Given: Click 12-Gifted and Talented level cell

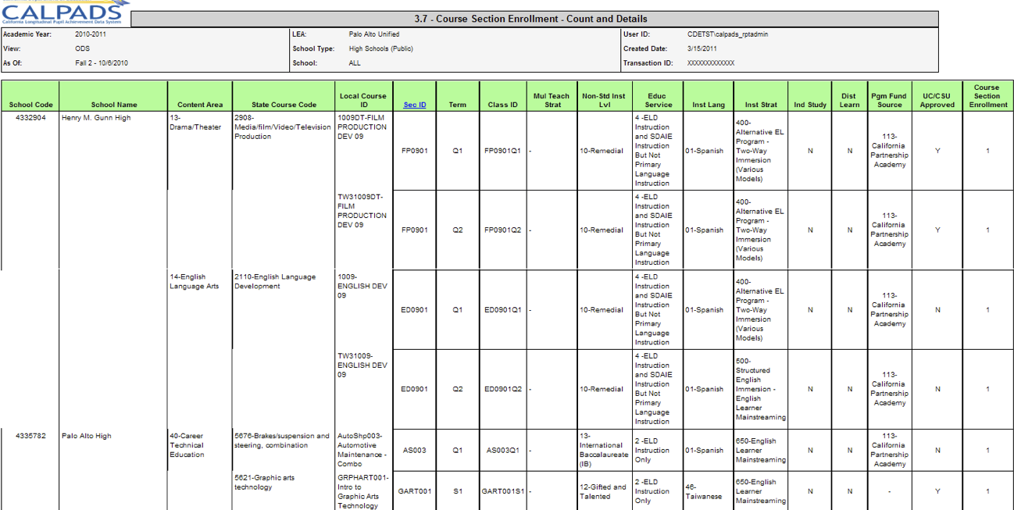Looking at the screenshot, I should 603,491.
